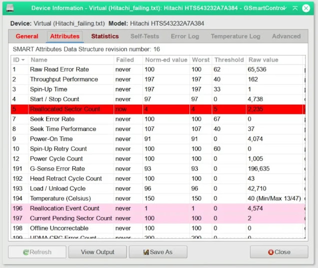Screen dimensions: 318x268
Task: Select the Seek Error Rate row
Action: [158, 119]
